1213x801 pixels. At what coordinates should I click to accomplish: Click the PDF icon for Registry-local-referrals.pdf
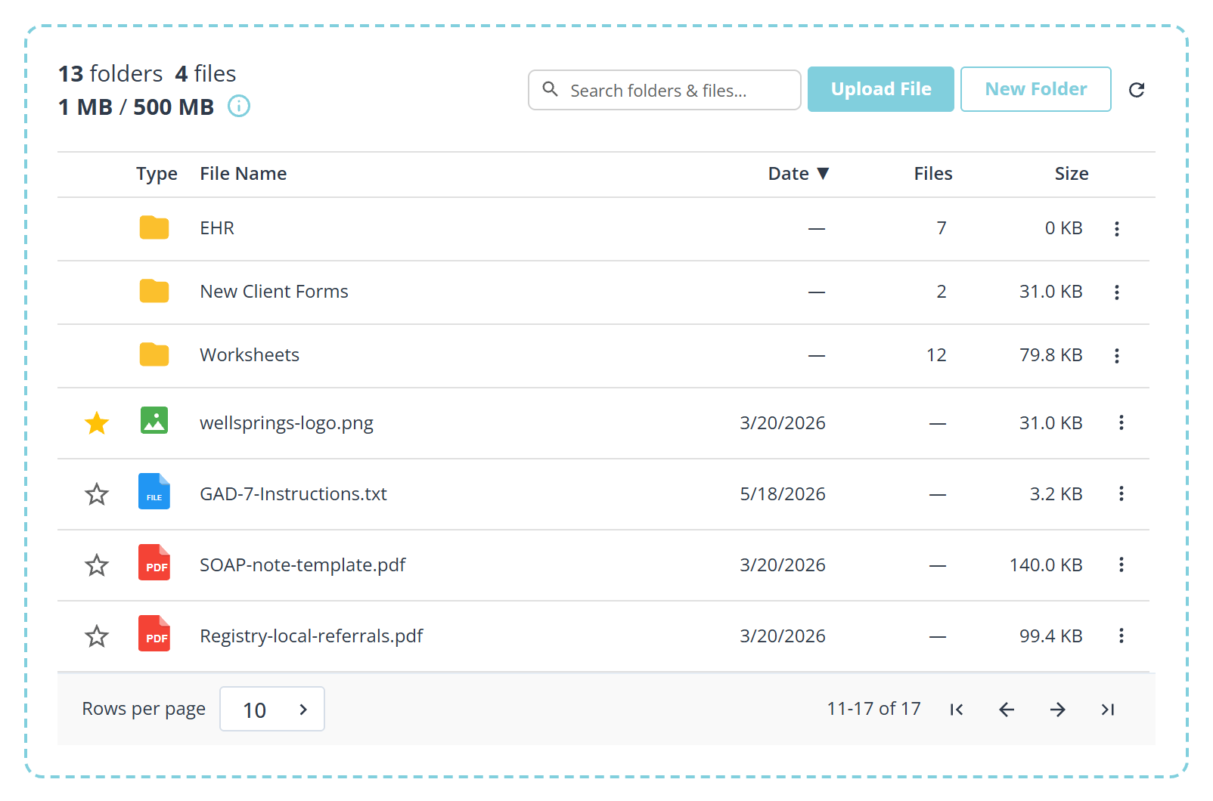(154, 633)
